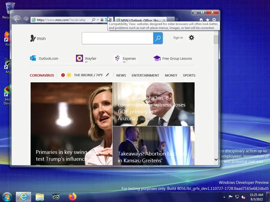Image resolution: width=270 pixels, height=202 pixels.
Task: Click the Free Group Lessons graduation cap icon
Action: click(157, 58)
